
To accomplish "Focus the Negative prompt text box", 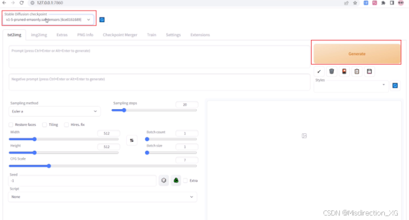I will point(159,82).
